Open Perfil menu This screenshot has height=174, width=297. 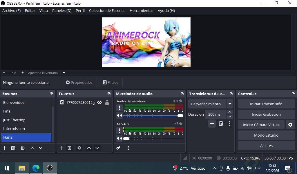pos(80,11)
